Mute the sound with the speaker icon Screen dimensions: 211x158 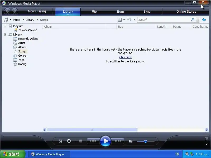(x=130, y=141)
